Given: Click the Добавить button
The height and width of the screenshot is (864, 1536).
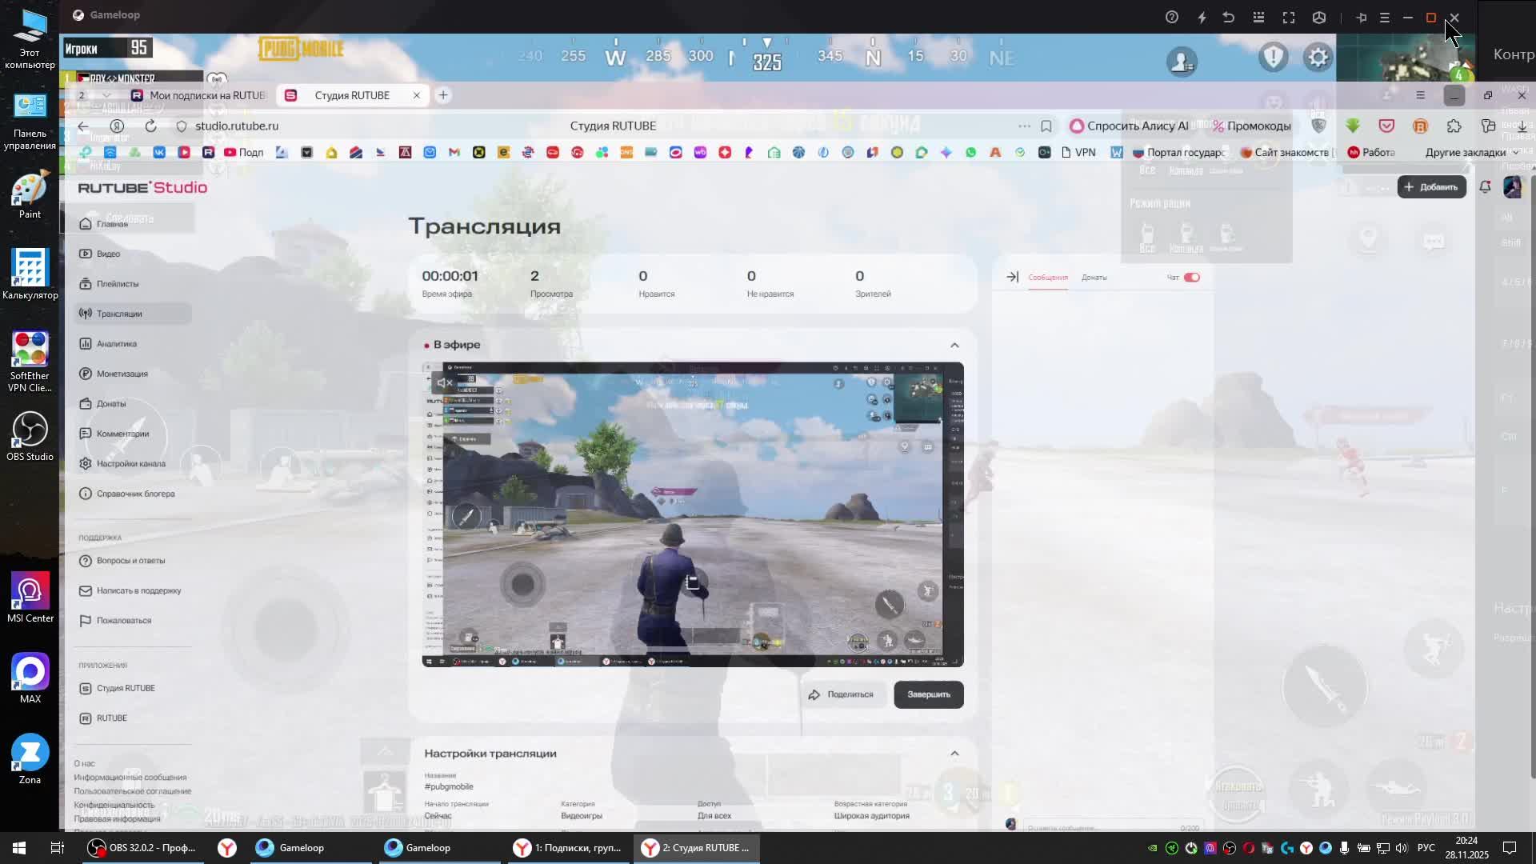Looking at the screenshot, I should coord(1431,186).
